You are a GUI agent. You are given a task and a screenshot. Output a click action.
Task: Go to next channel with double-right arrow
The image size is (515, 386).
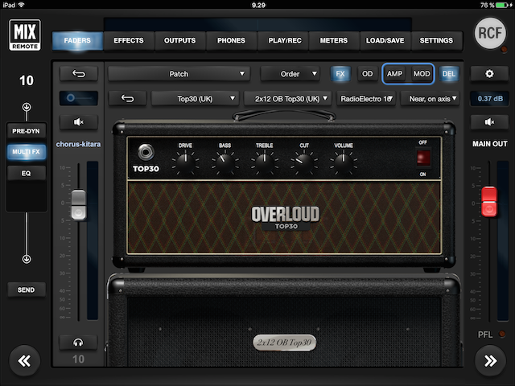coord(490,361)
